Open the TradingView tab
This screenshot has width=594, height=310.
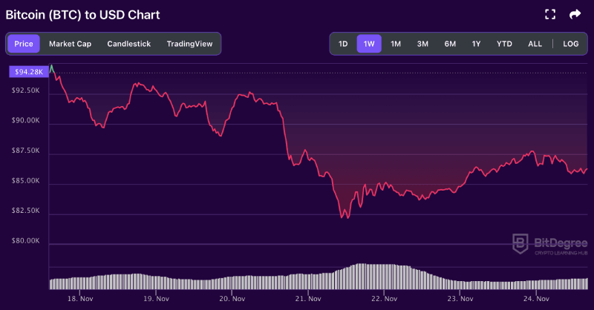tap(189, 44)
